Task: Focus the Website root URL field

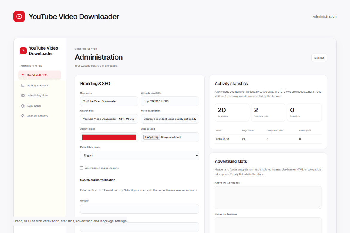Action: coord(170,101)
